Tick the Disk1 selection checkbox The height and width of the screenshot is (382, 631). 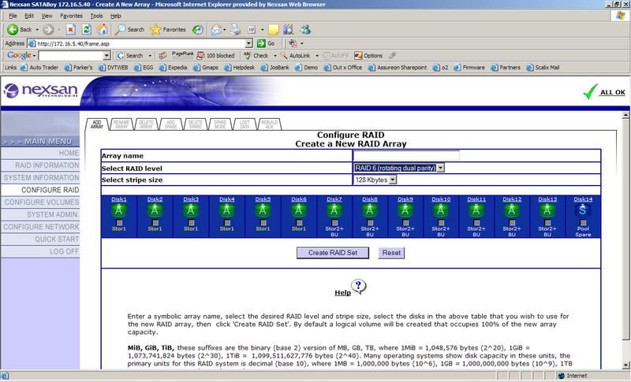coord(119,223)
